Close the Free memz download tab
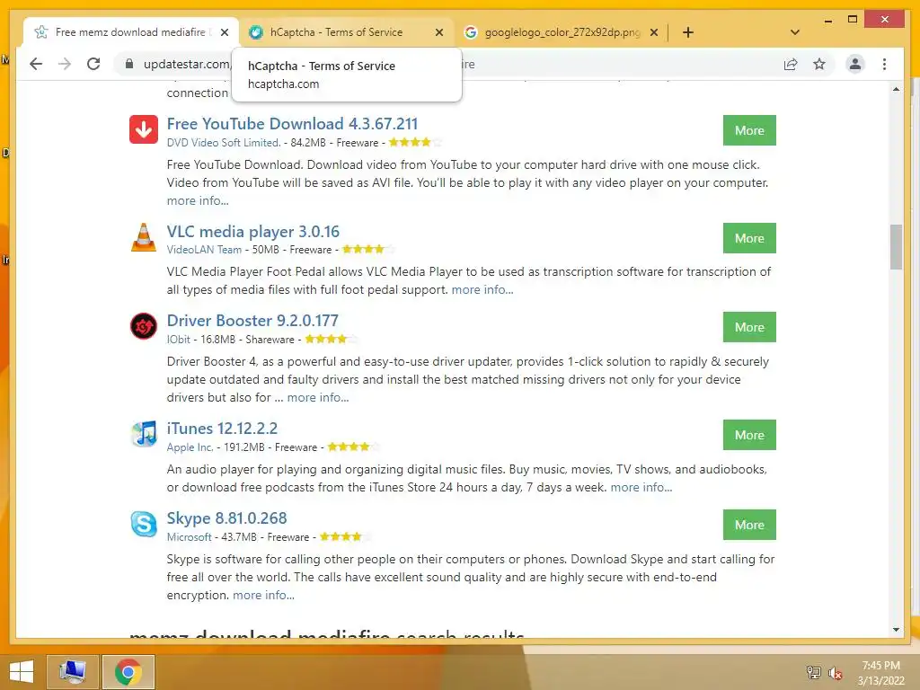Screen dimensions: 920x690 tap(224, 32)
